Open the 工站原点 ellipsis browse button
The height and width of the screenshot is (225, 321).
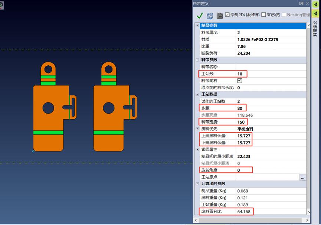pos(303,177)
